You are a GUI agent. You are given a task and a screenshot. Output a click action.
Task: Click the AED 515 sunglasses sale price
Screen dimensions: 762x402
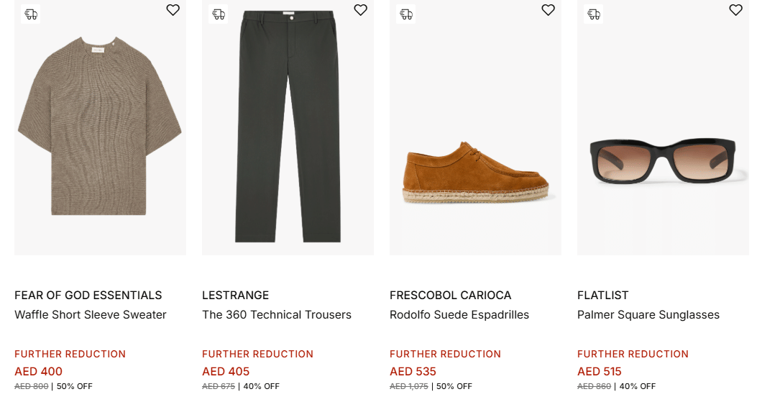(x=600, y=372)
